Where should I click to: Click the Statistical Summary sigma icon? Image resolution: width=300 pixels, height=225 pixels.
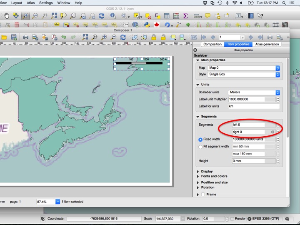pos(185,16)
